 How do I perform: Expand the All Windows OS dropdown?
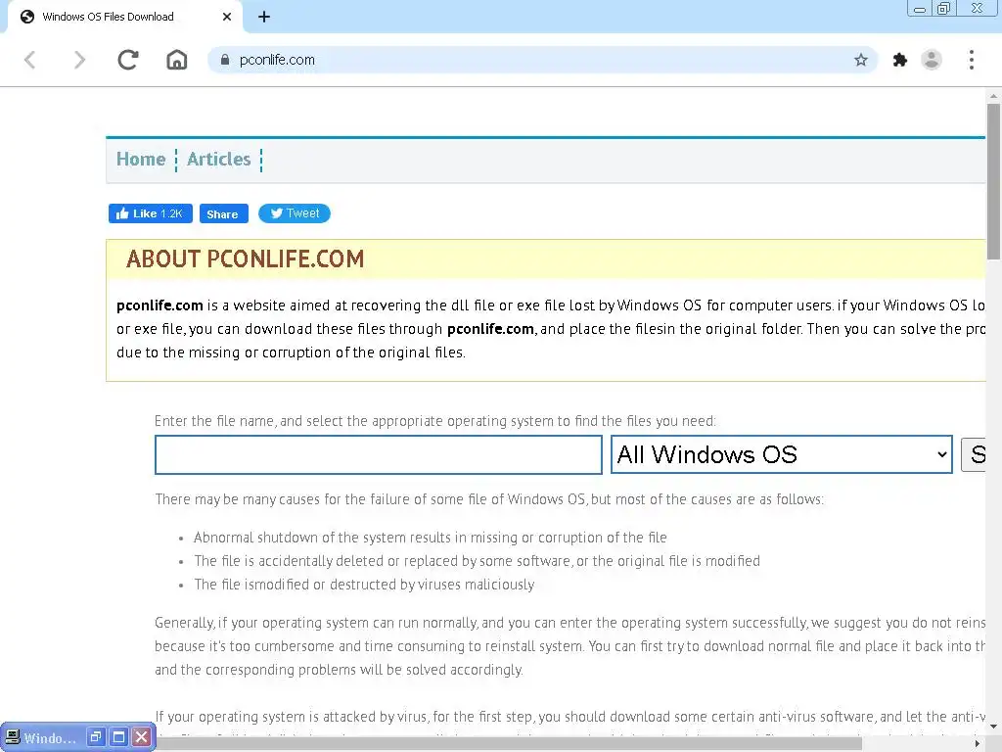pos(782,454)
